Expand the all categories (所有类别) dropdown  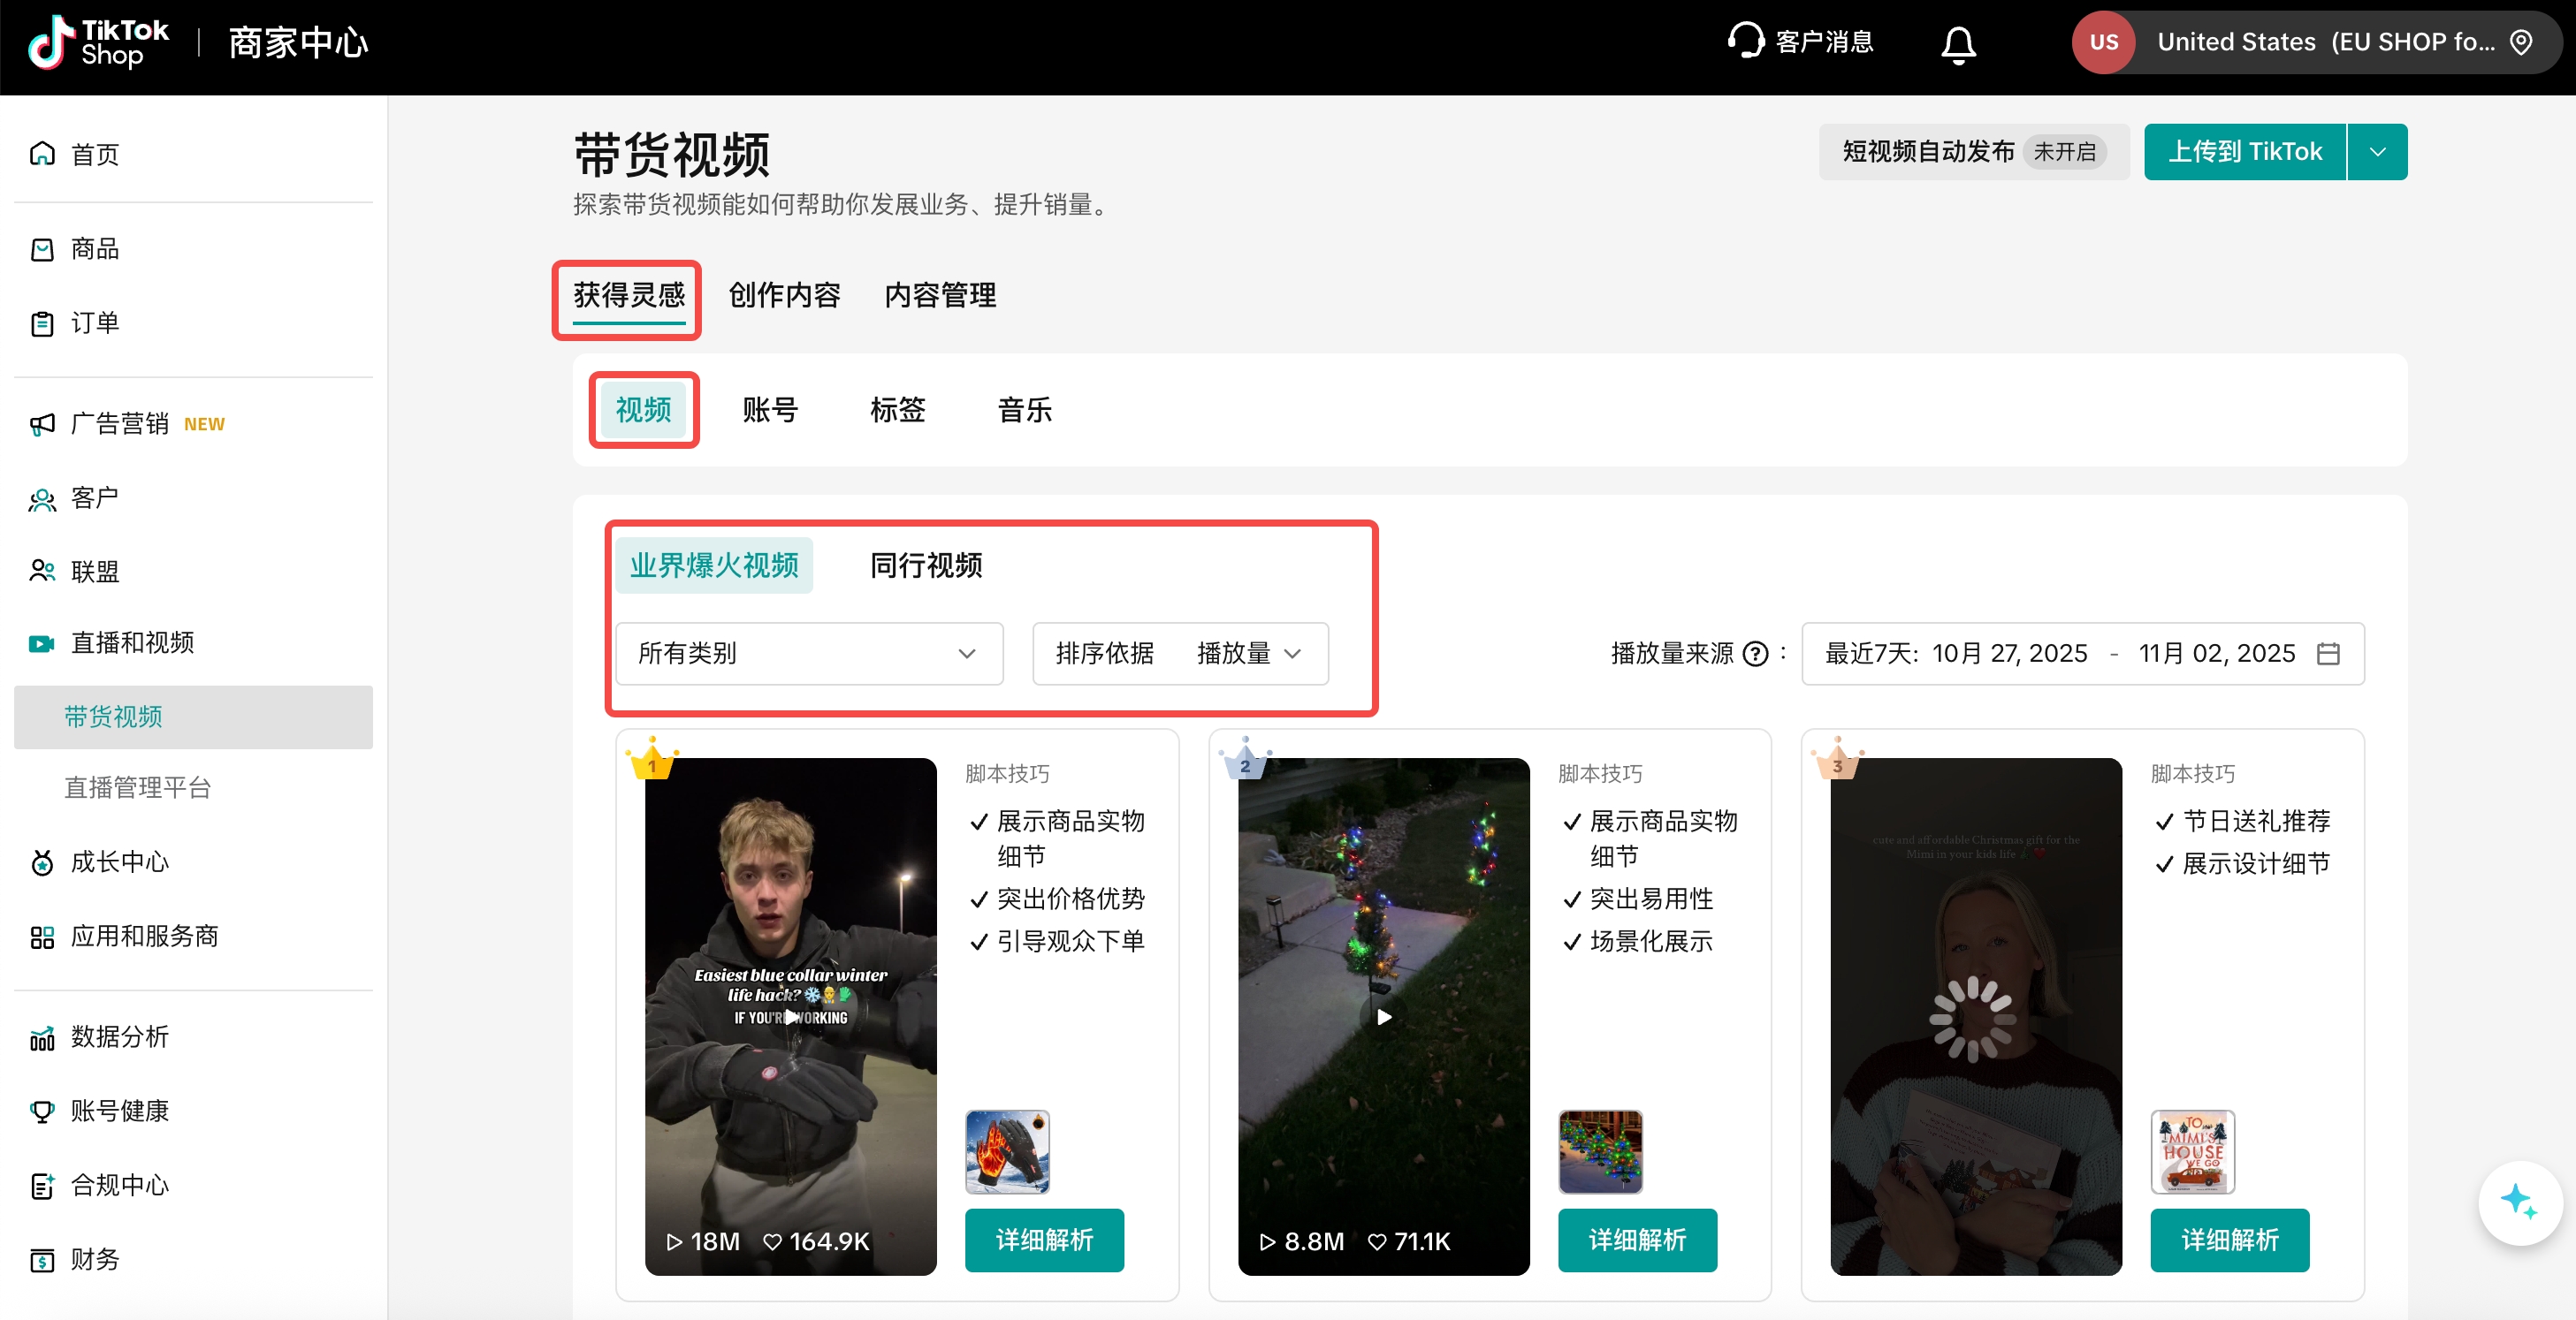[808, 654]
